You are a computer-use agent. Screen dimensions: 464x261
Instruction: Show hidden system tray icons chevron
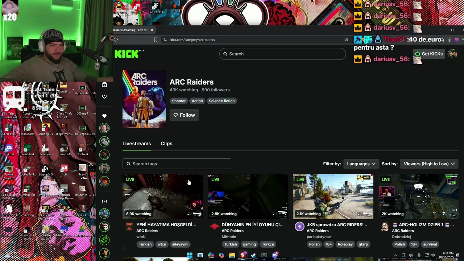coord(396,255)
